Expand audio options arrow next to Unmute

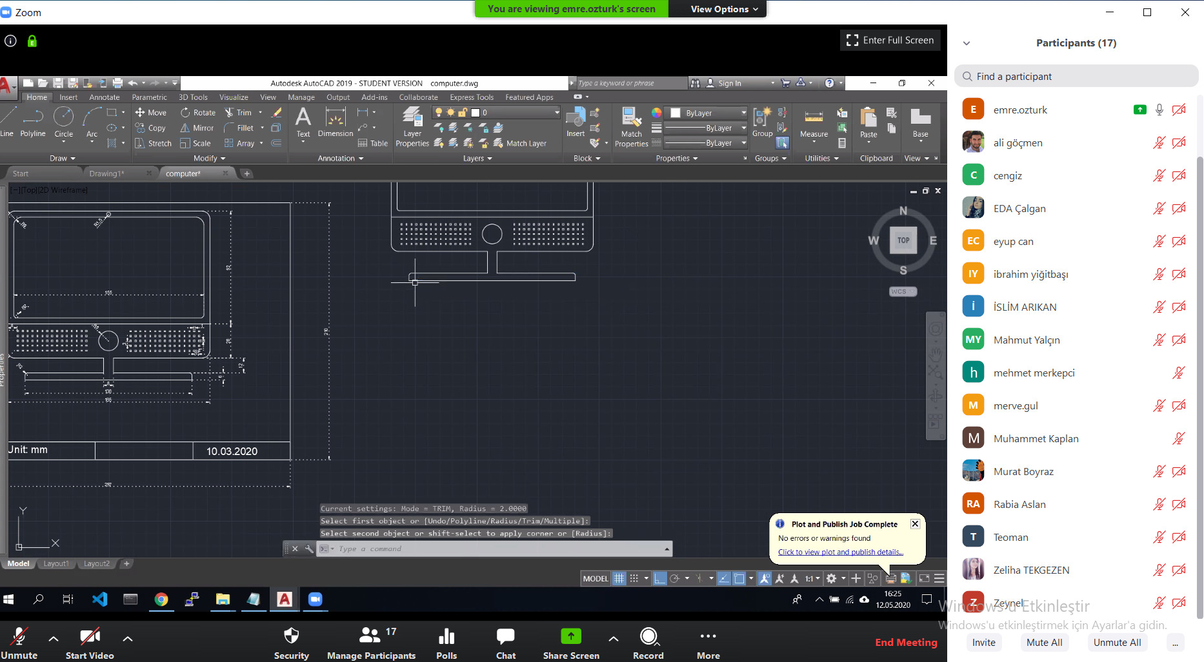tap(54, 639)
